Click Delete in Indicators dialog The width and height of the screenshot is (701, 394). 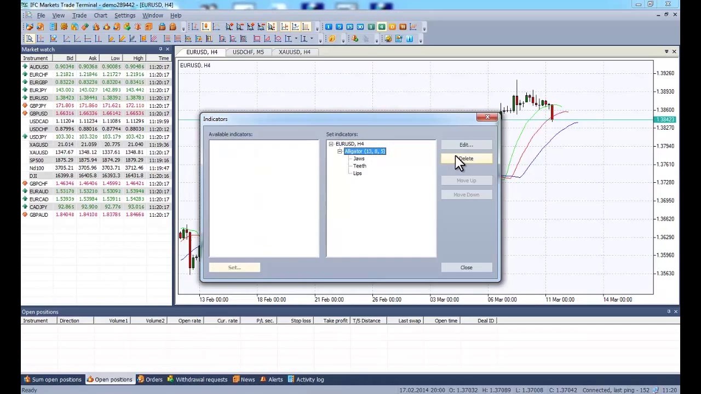tap(467, 159)
